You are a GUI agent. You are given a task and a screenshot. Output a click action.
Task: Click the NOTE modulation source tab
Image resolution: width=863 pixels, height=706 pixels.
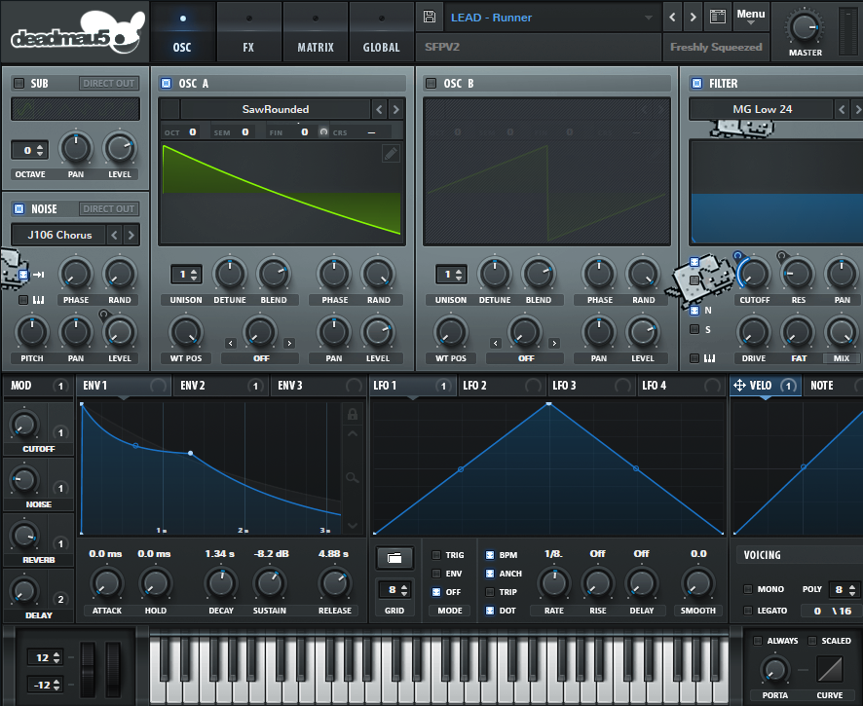(833, 386)
